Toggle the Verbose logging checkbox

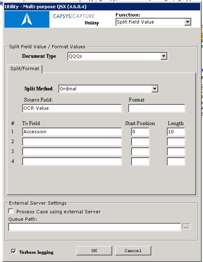tap(14, 251)
